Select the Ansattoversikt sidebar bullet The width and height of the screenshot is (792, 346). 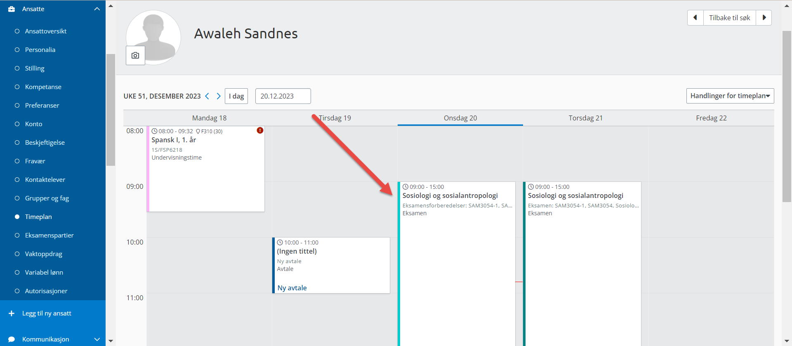click(17, 31)
